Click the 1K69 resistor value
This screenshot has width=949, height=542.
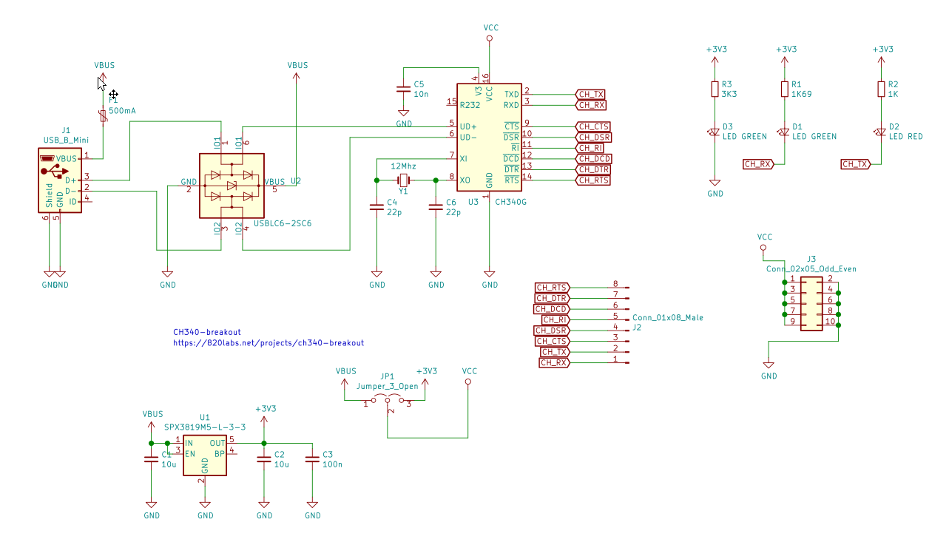[802, 95]
